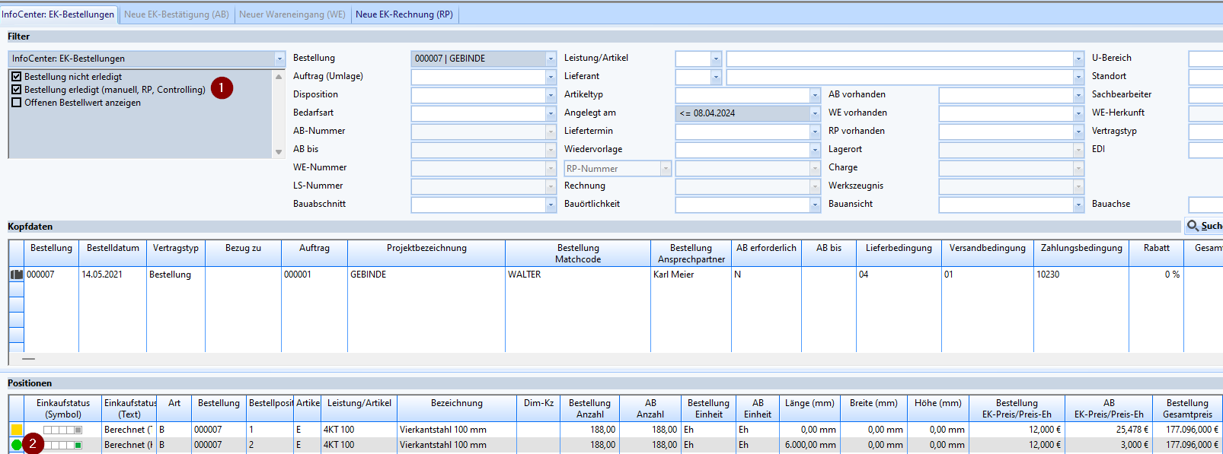Open the Bestellung dropdown showing 000007 | GEBINDE
Image resolution: width=1223 pixels, height=454 pixels.
551,59
